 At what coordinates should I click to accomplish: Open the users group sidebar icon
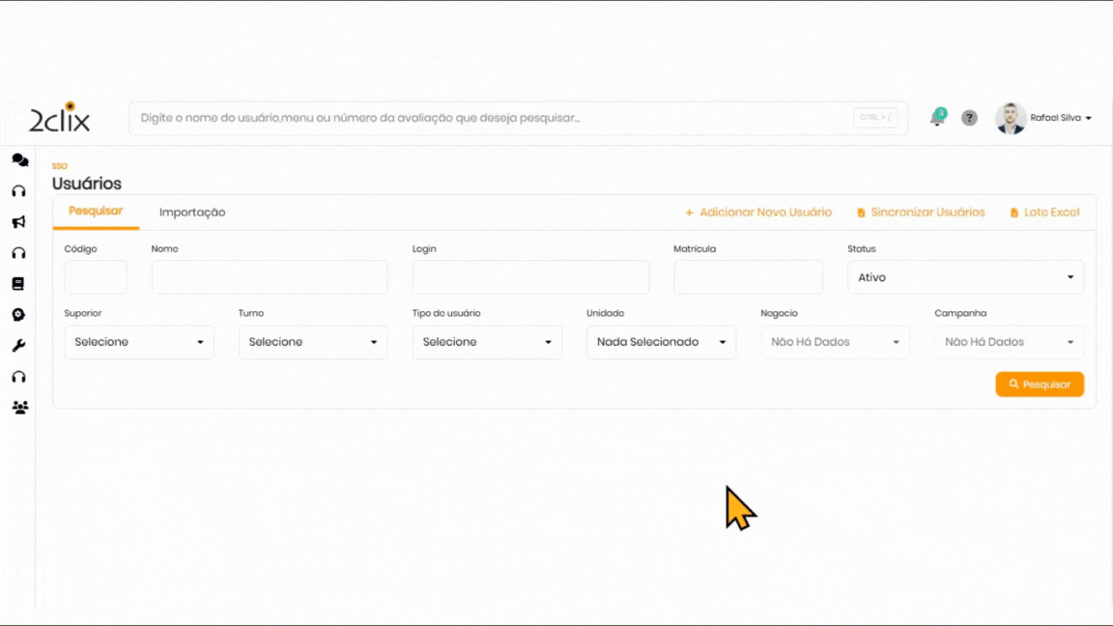19,408
